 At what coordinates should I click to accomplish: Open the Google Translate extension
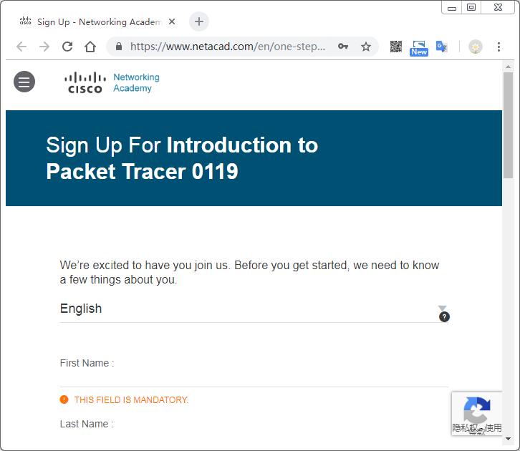point(442,47)
